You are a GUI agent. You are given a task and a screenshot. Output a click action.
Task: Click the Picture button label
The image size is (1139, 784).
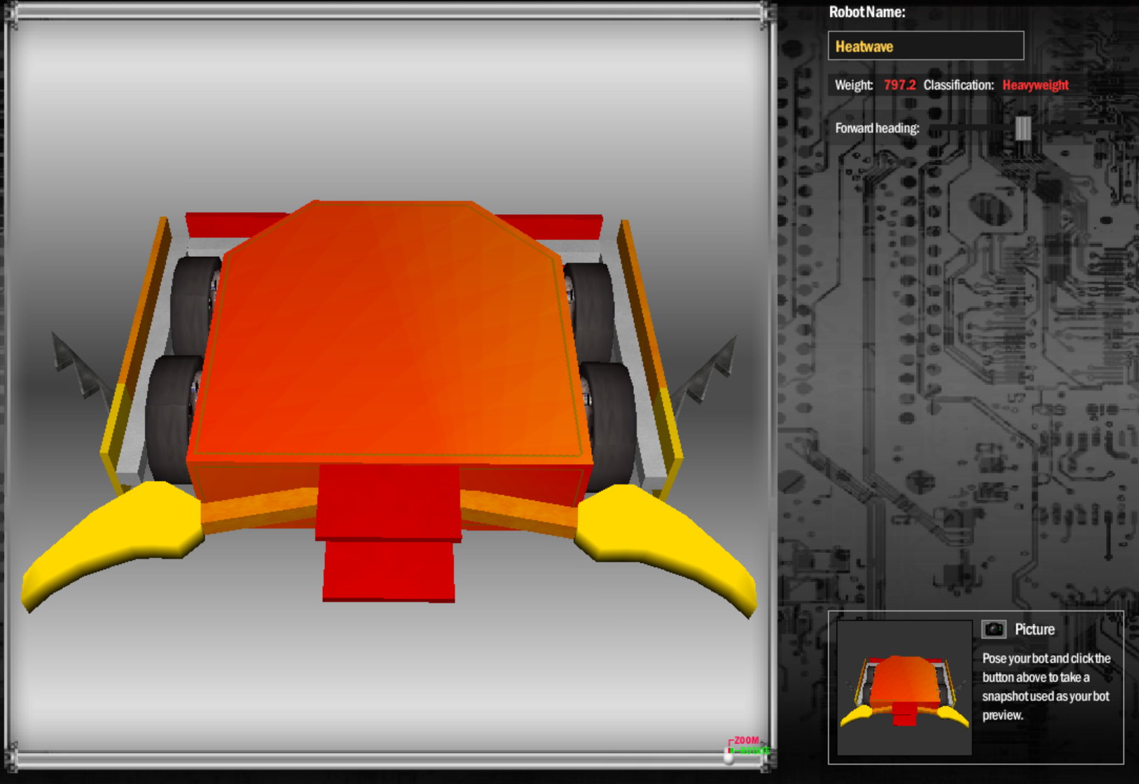pos(1035,629)
